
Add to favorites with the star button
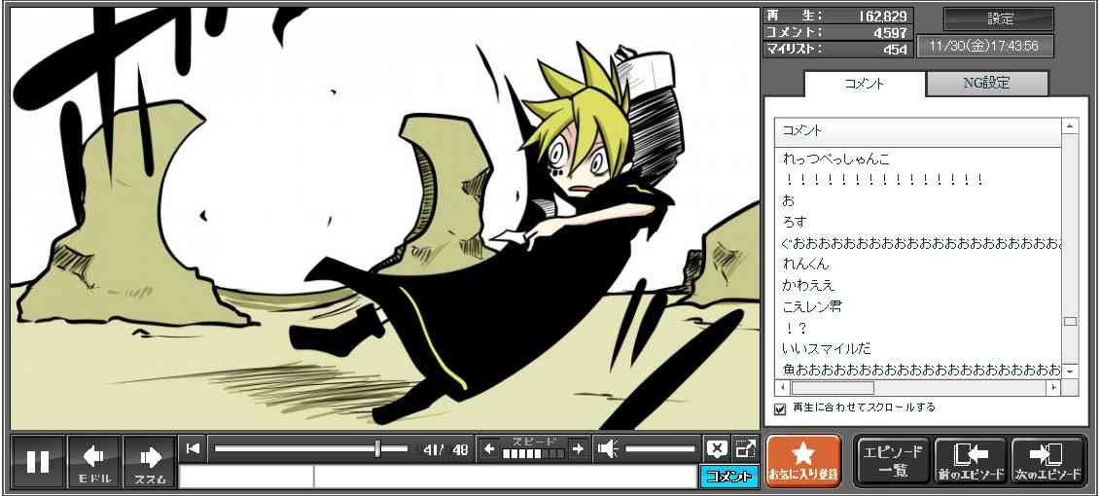point(802,461)
